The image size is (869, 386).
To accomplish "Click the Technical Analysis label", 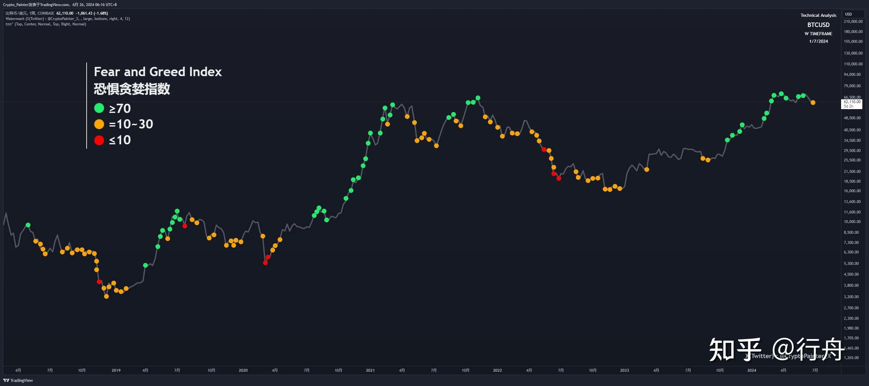I will click(x=818, y=16).
